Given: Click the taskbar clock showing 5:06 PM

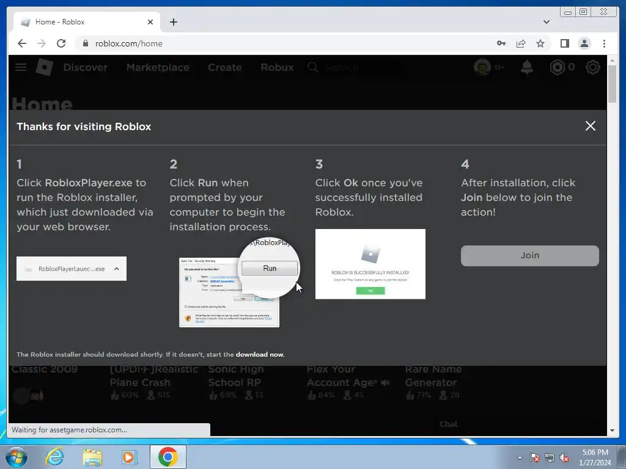Looking at the screenshot, I should click(x=595, y=457).
